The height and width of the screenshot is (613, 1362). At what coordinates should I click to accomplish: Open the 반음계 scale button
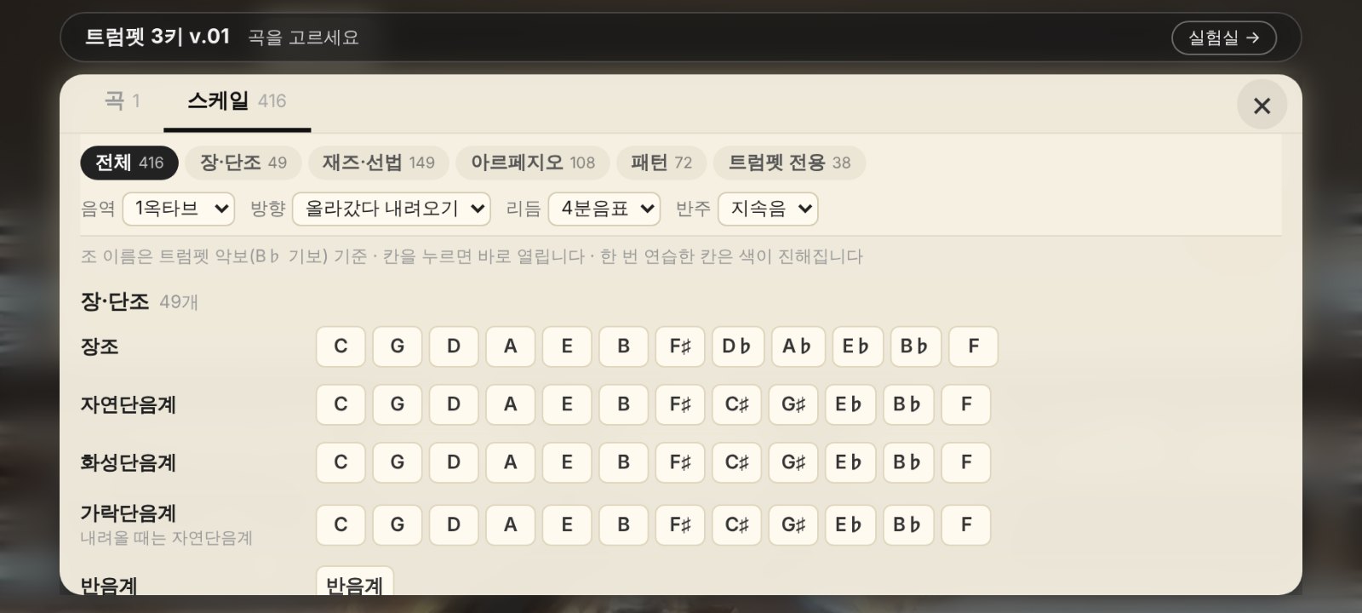click(355, 582)
